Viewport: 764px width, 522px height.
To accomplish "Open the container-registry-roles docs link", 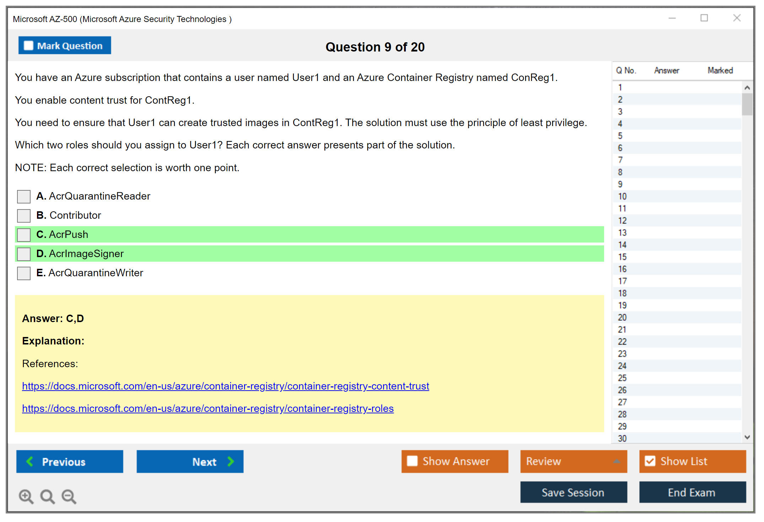I will tap(208, 408).
